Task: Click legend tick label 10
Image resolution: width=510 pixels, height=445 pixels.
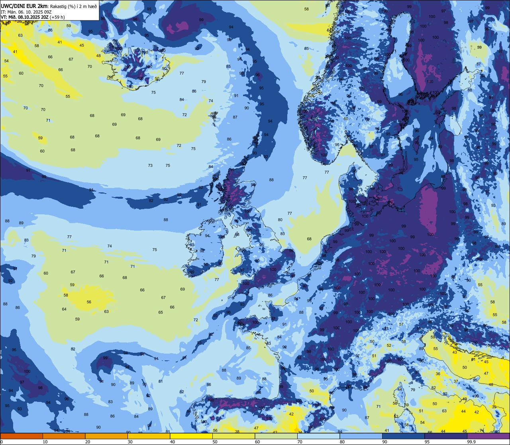Action: coord(45,442)
